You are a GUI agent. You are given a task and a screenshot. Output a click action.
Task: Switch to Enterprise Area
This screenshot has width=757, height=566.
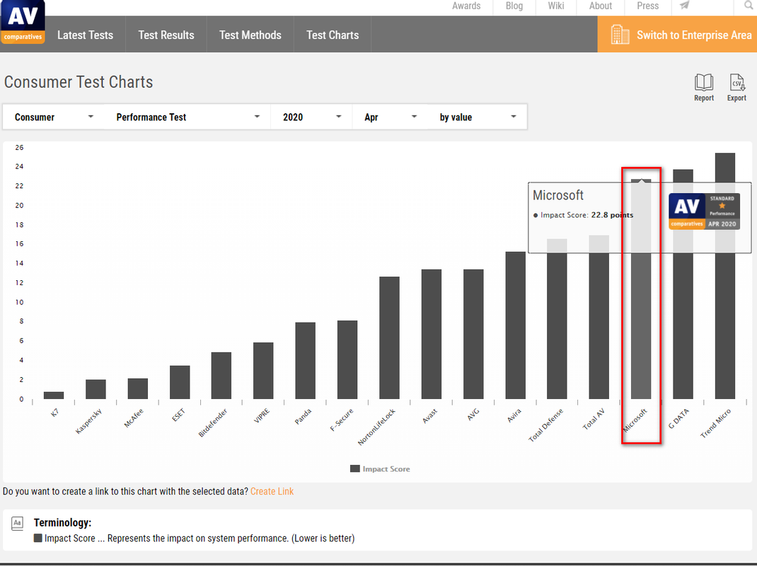click(x=677, y=34)
